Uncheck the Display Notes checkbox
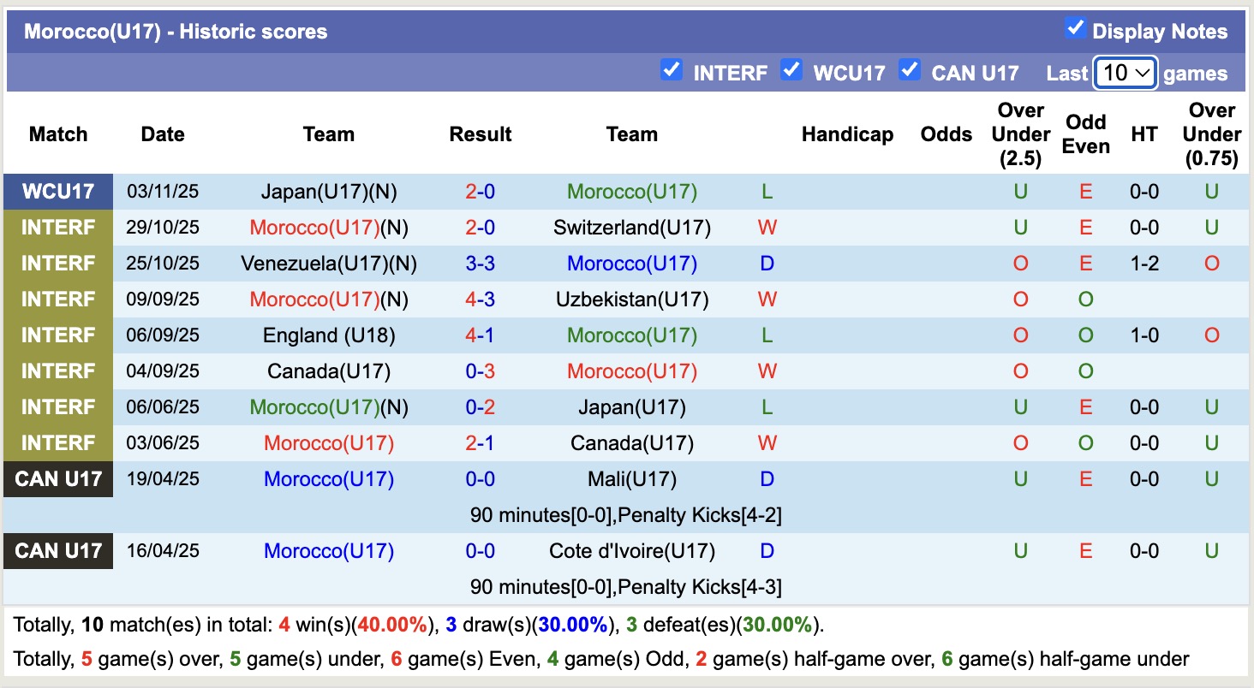 click(1075, 28)
